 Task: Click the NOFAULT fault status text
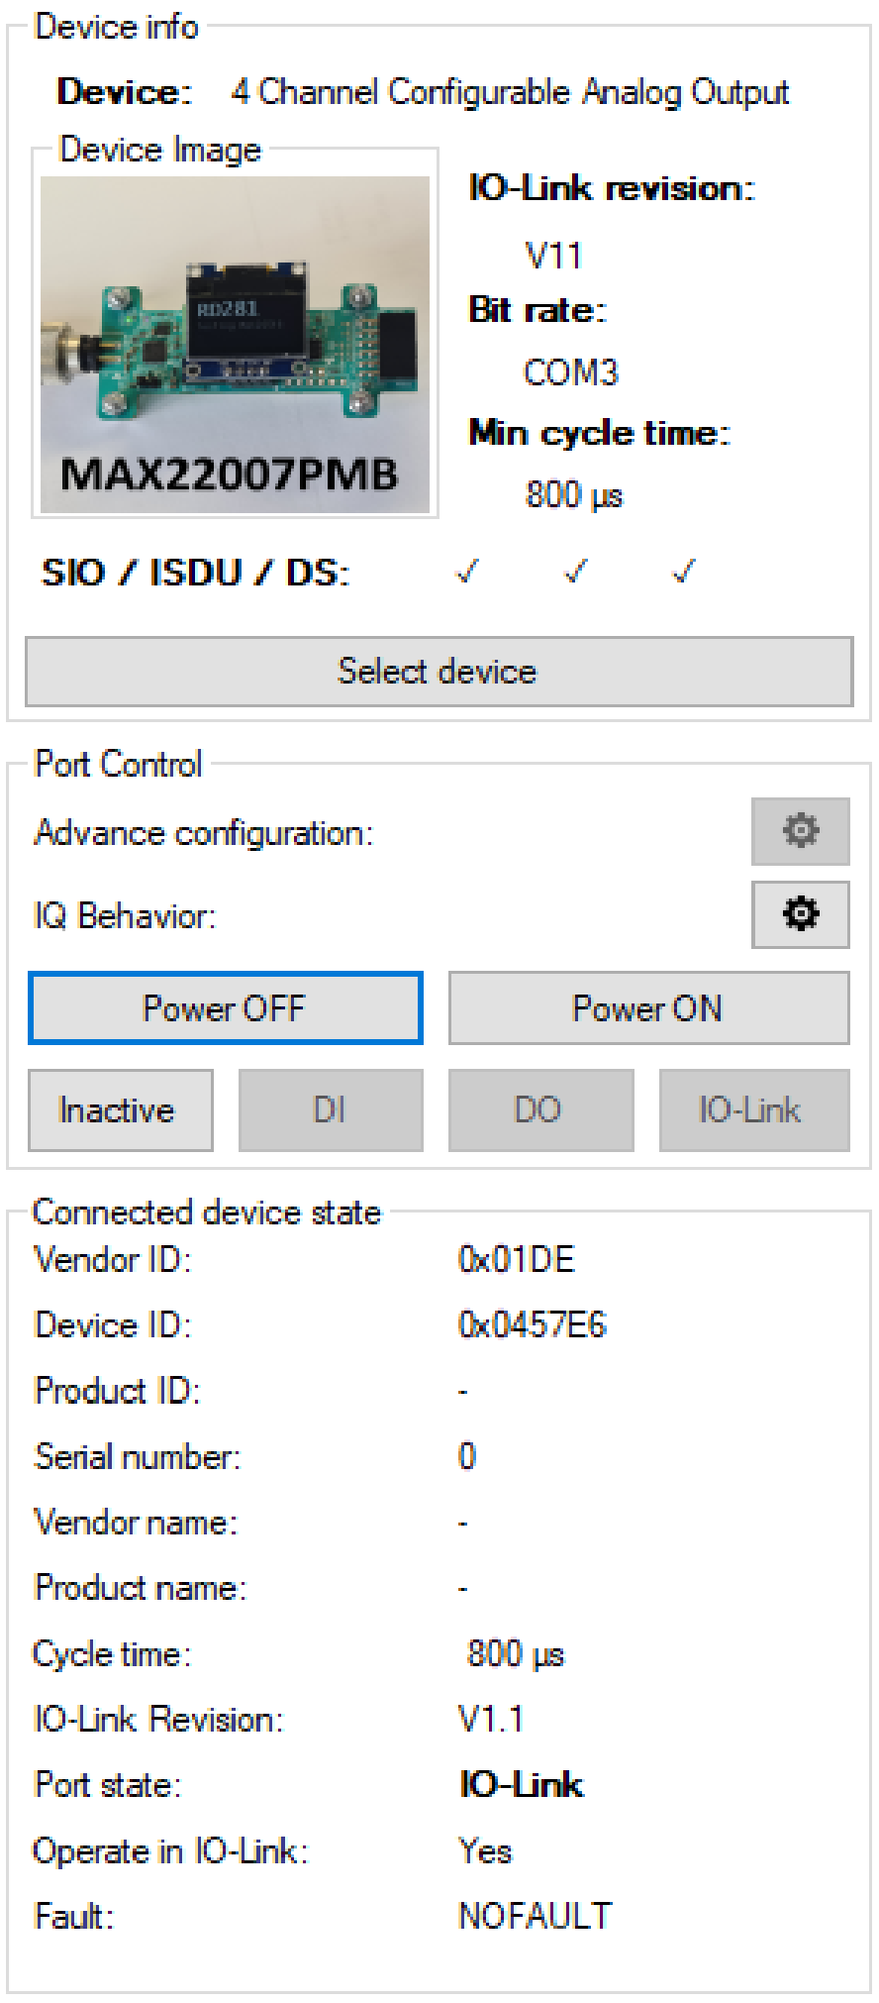pos(536,1916)
